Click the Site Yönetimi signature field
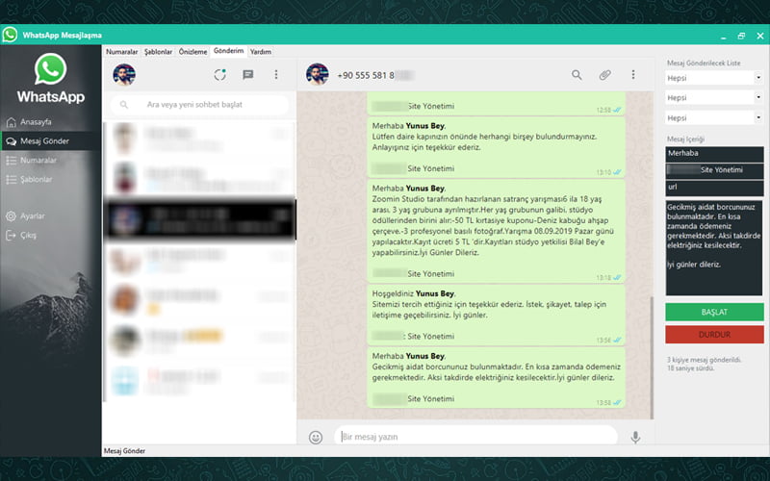Screen dimensions: 770x481 [714, 171]
